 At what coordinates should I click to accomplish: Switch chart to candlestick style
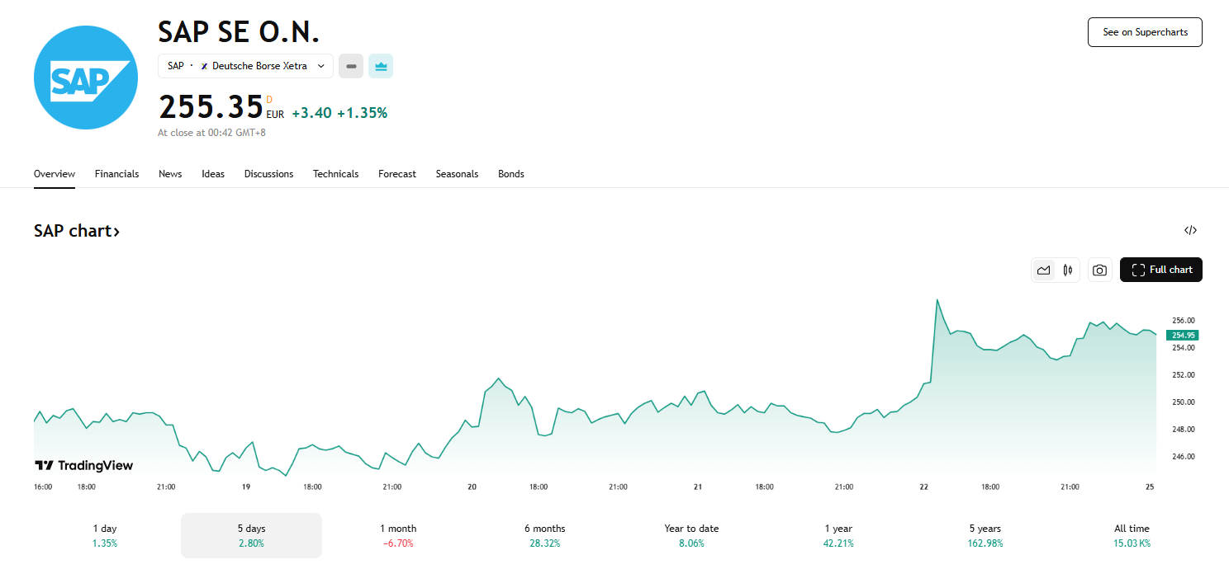click(1068, 270)
